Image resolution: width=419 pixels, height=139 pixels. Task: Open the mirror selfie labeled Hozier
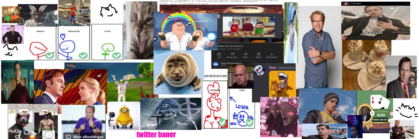[x=376, y=21]
